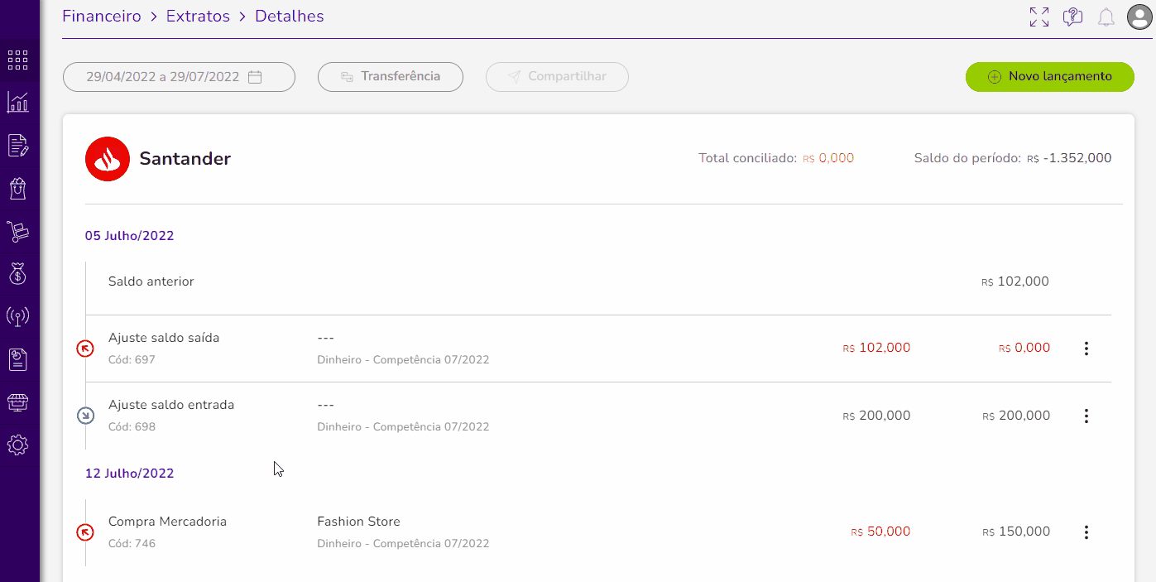Open the date range 29/04/2022 a 29/07/2022 field
Viewport: 1156px width, 582px height.
tap(179, 77)
